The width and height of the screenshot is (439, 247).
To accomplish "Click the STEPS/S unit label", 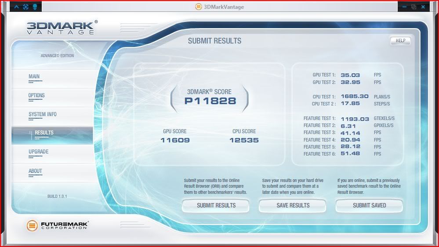I will pos(381,104).
